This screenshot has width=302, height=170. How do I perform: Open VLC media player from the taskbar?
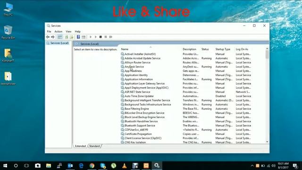point(125,166)
